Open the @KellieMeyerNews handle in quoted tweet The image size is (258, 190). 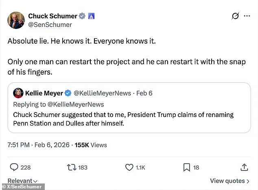pyautogui.click(x=102, y=93)
